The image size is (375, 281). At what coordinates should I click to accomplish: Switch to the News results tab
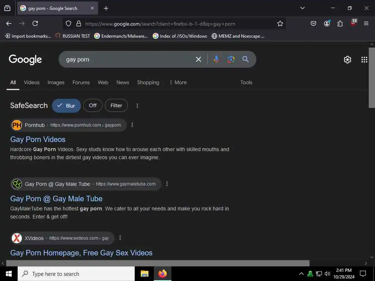123,82
